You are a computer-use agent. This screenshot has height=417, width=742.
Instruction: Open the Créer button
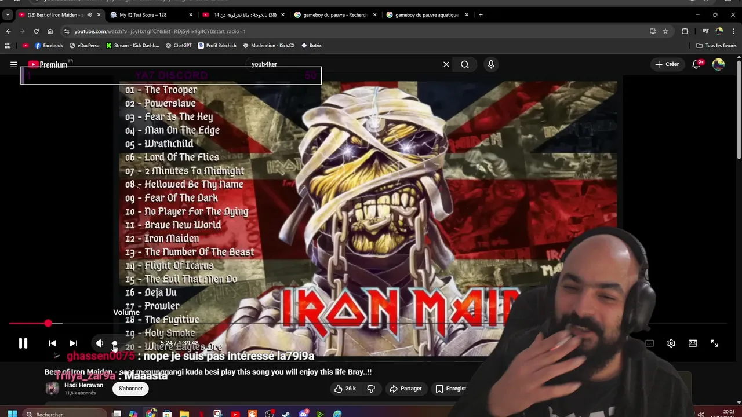pyautogui.click(x=667, y=64)
